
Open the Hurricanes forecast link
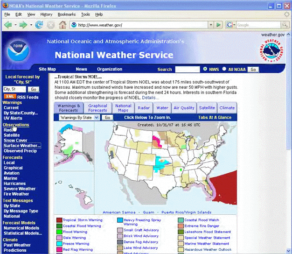(x=15, y=183)
